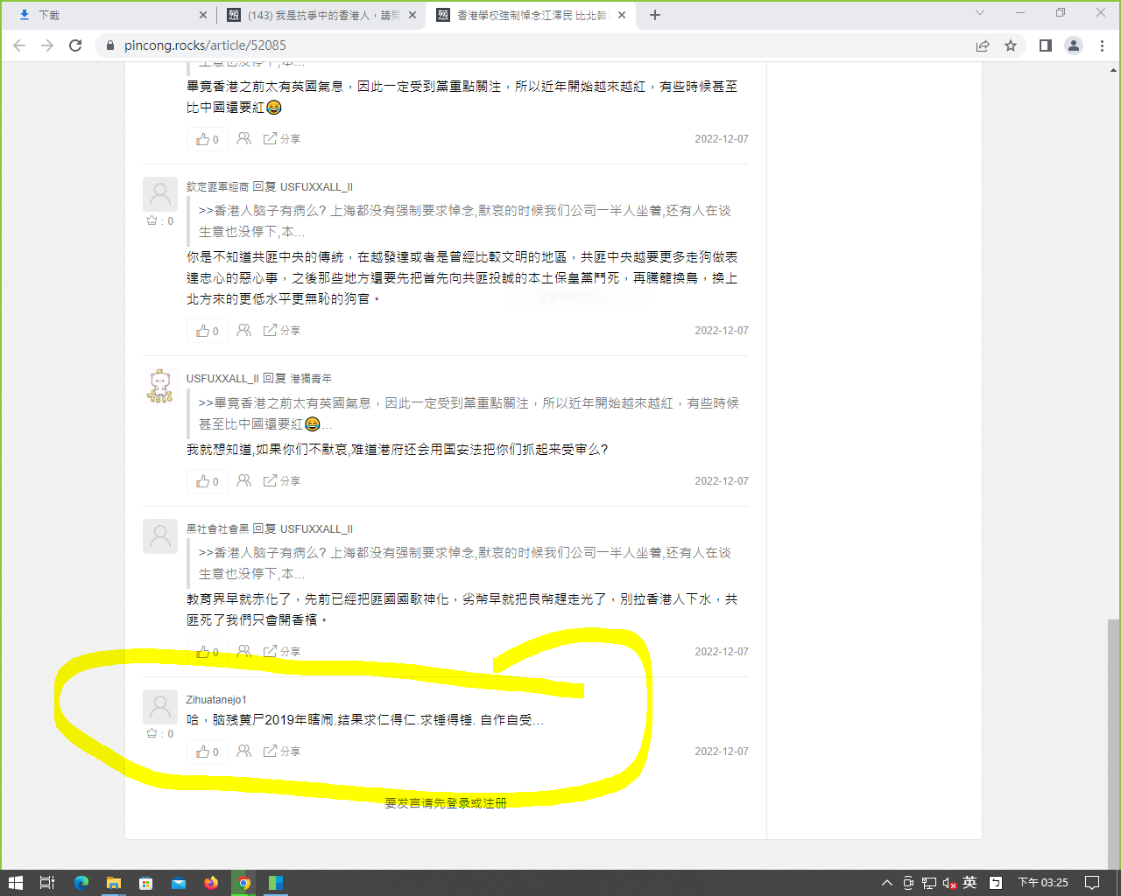Click the follow-user icon on the Zihuatanejo1 comment

coord(244,751)
